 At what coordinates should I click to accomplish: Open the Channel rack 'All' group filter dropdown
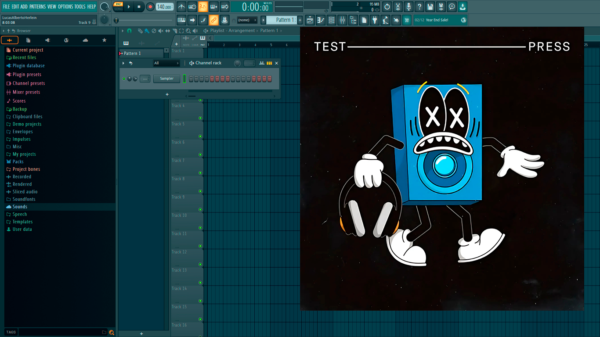click(166, 63)
